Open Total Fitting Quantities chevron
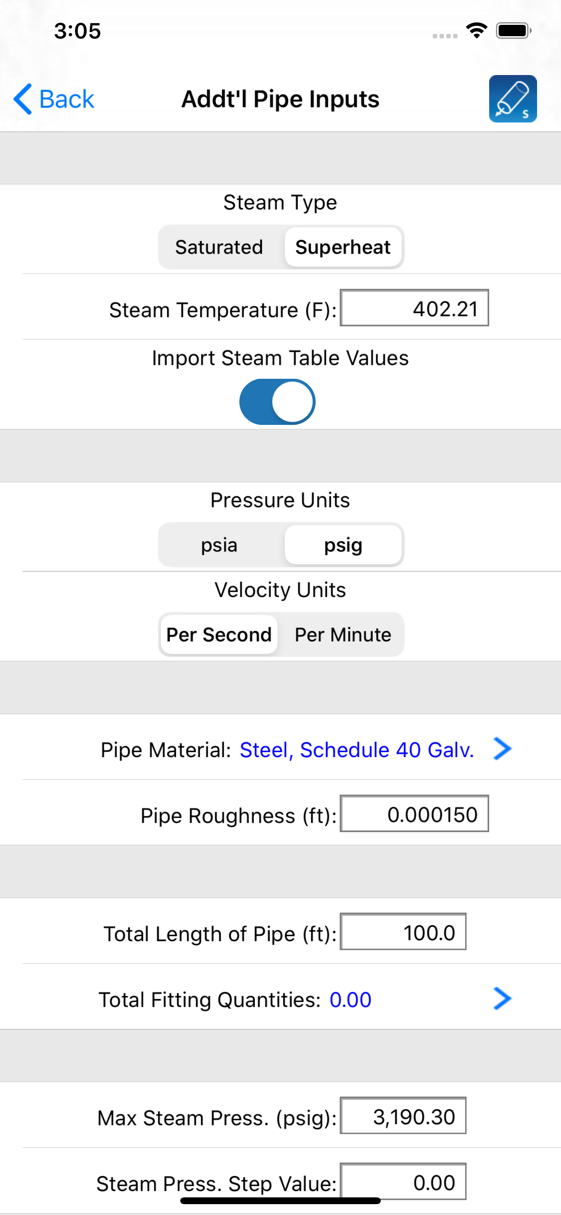 502,998
